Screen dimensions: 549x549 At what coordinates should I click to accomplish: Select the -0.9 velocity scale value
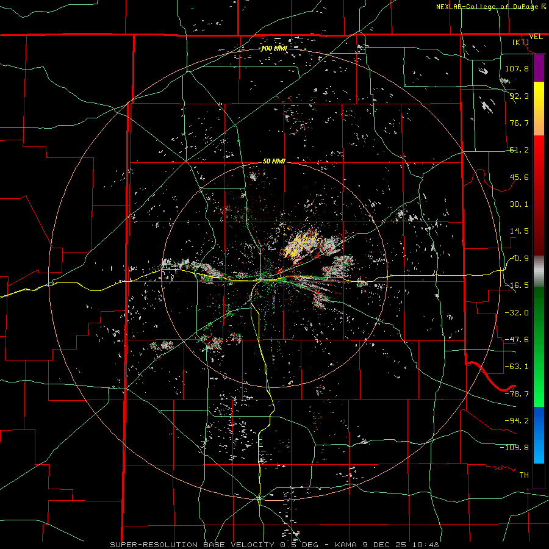(519, 259)
